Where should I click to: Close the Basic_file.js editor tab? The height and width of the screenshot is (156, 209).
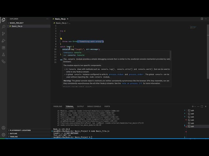click(68, 19)
